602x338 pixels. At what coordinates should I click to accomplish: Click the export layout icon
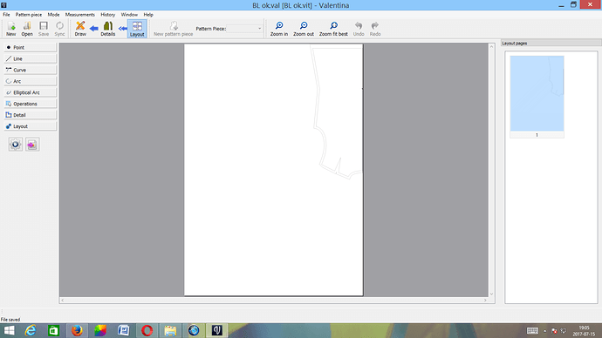click(x=32, y=145)
